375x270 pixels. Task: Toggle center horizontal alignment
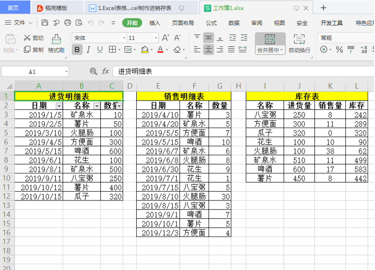(209, 50)
